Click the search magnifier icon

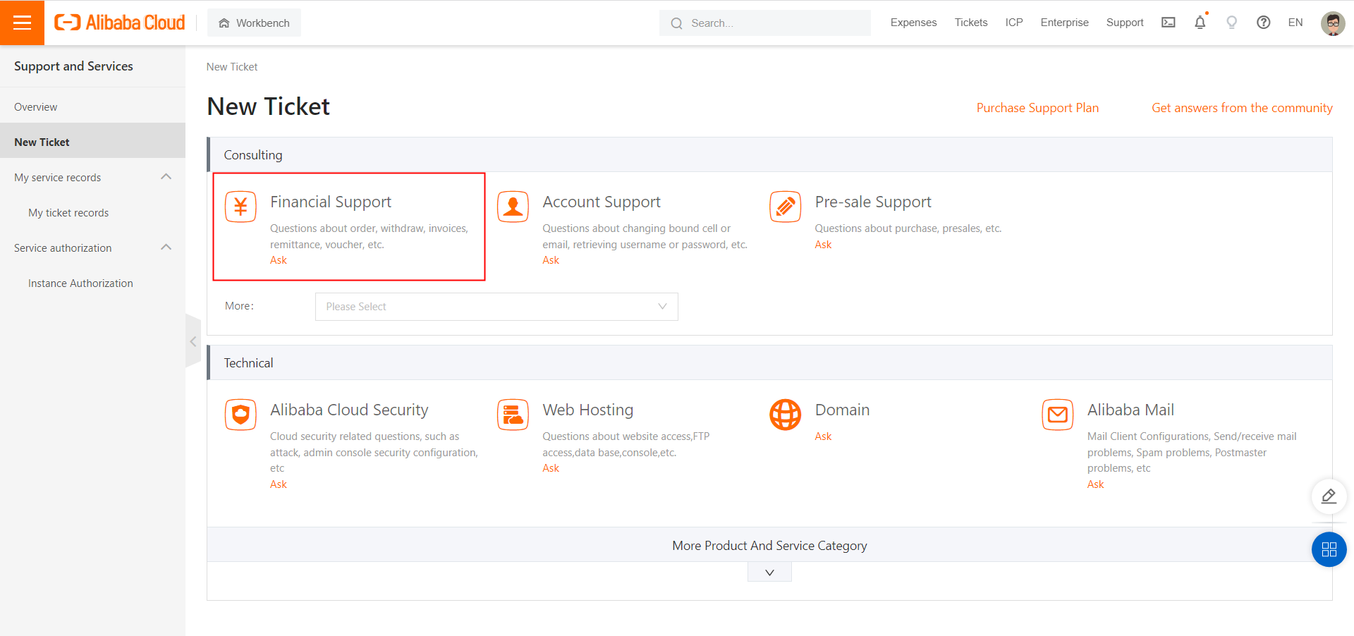coord(676,23)
